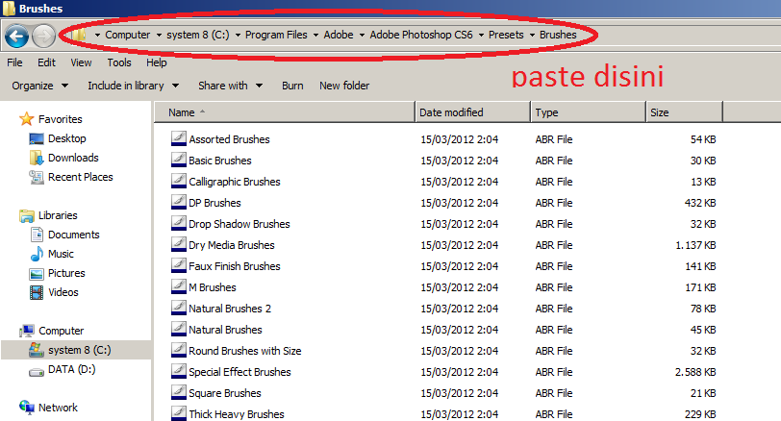
Task: Open the Organize dropdown menu
Action: [39, 86]
